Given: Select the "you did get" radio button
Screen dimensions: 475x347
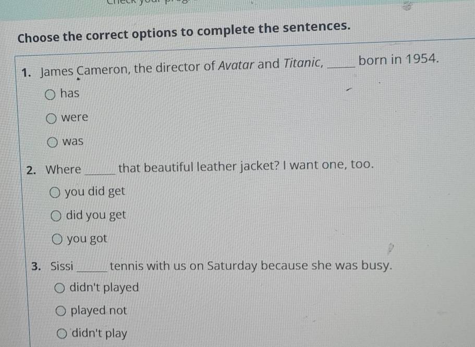Looking at the screenshot, I should (55, 192).
